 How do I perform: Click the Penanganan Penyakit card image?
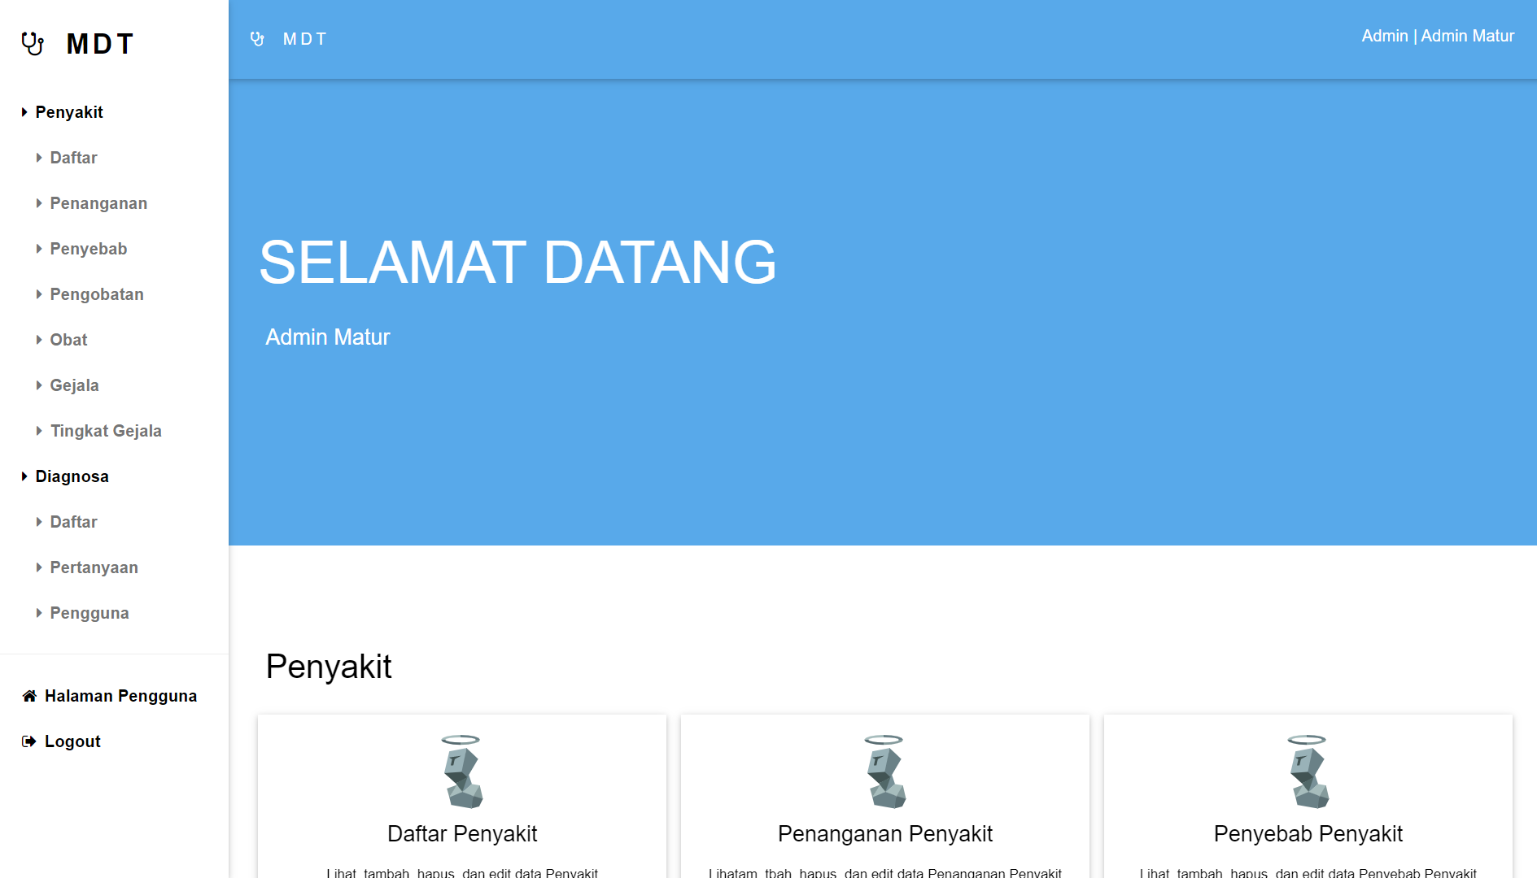(885, 772)
